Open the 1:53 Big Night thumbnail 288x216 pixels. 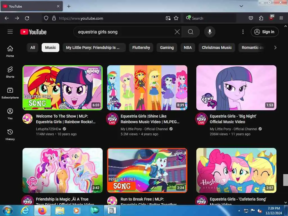pyautogui.click(x=236, y=88)
